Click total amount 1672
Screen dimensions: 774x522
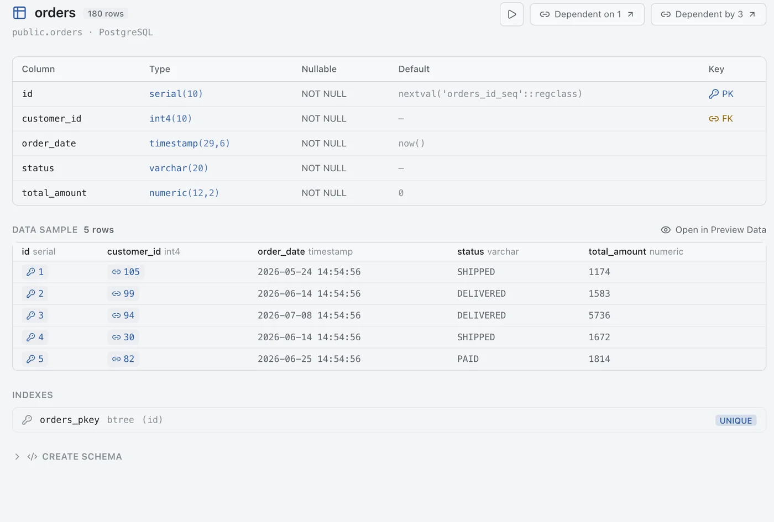tap(599, 337)
